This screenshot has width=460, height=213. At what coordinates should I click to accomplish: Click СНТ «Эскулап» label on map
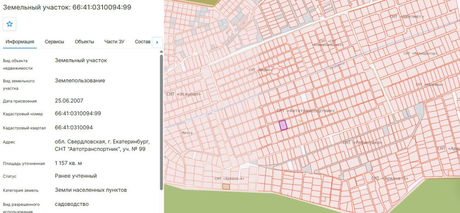click(184, 94)
